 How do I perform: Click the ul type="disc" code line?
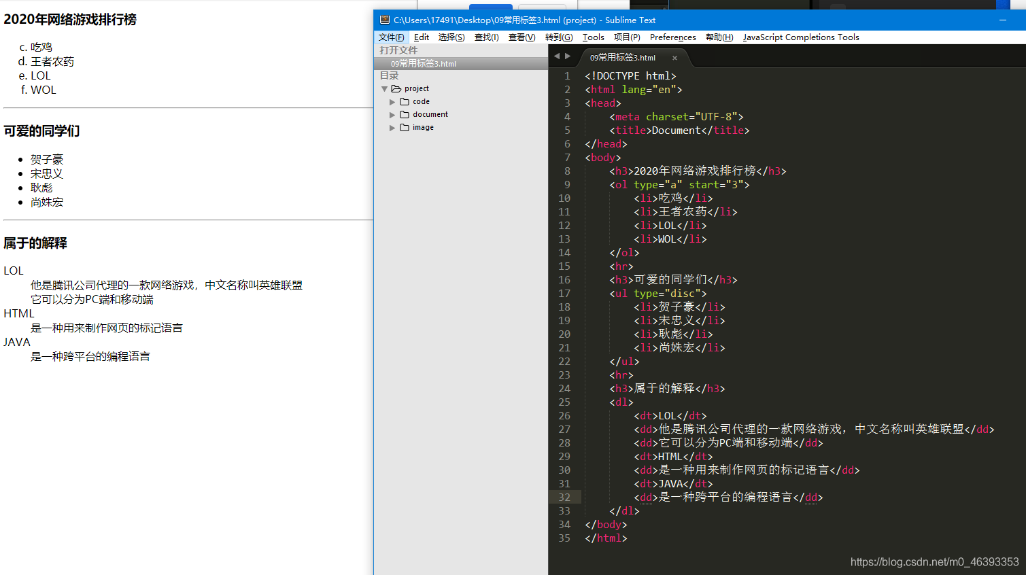tap(658, 294)
